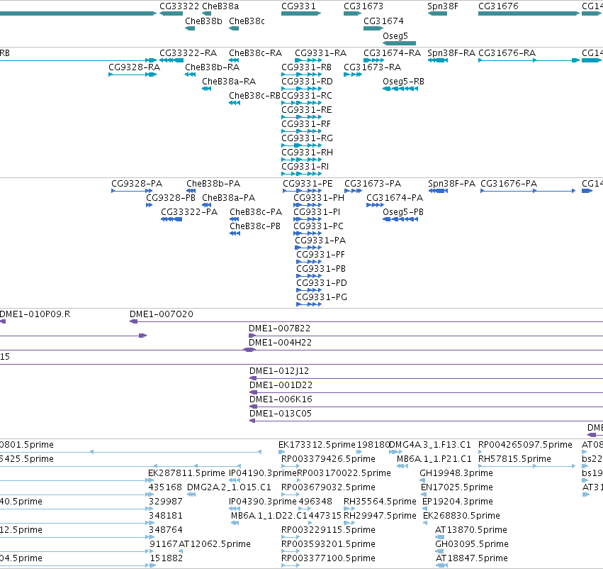The image size is (603, 569).
Task: Select EST DMG2A.2_1.O15.C1
Action: [229, 488]
